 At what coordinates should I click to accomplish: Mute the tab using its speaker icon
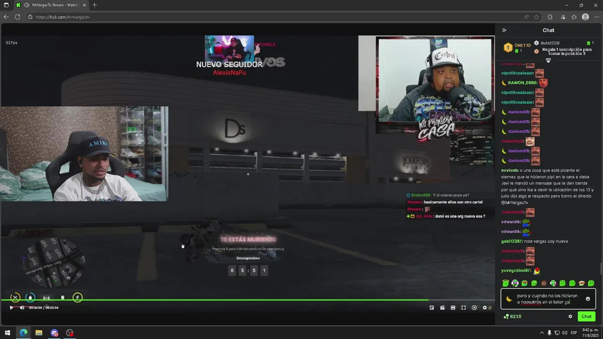point(26,5)
